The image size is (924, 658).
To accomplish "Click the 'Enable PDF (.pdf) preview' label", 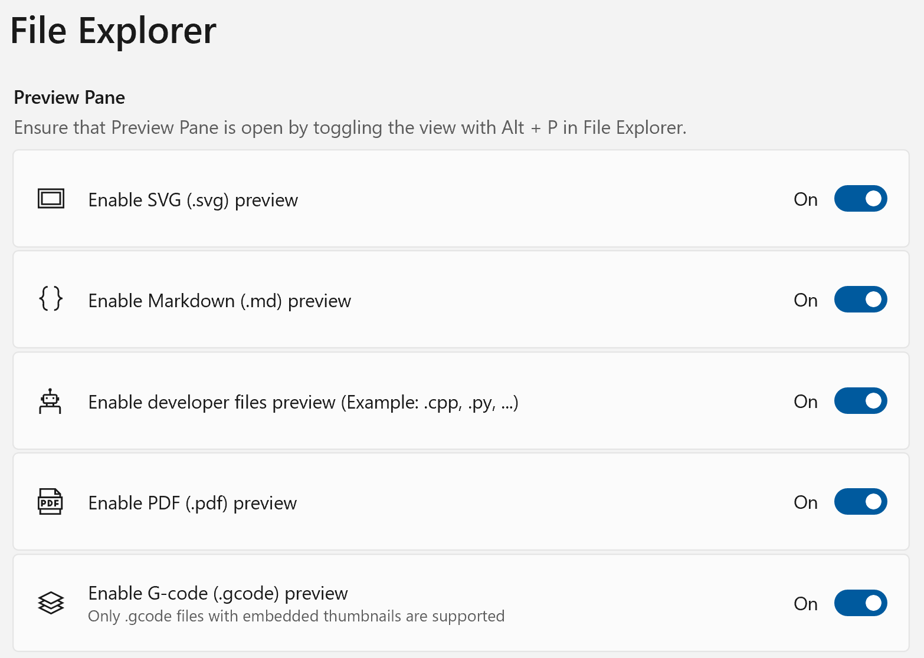I will click(192, 504).
